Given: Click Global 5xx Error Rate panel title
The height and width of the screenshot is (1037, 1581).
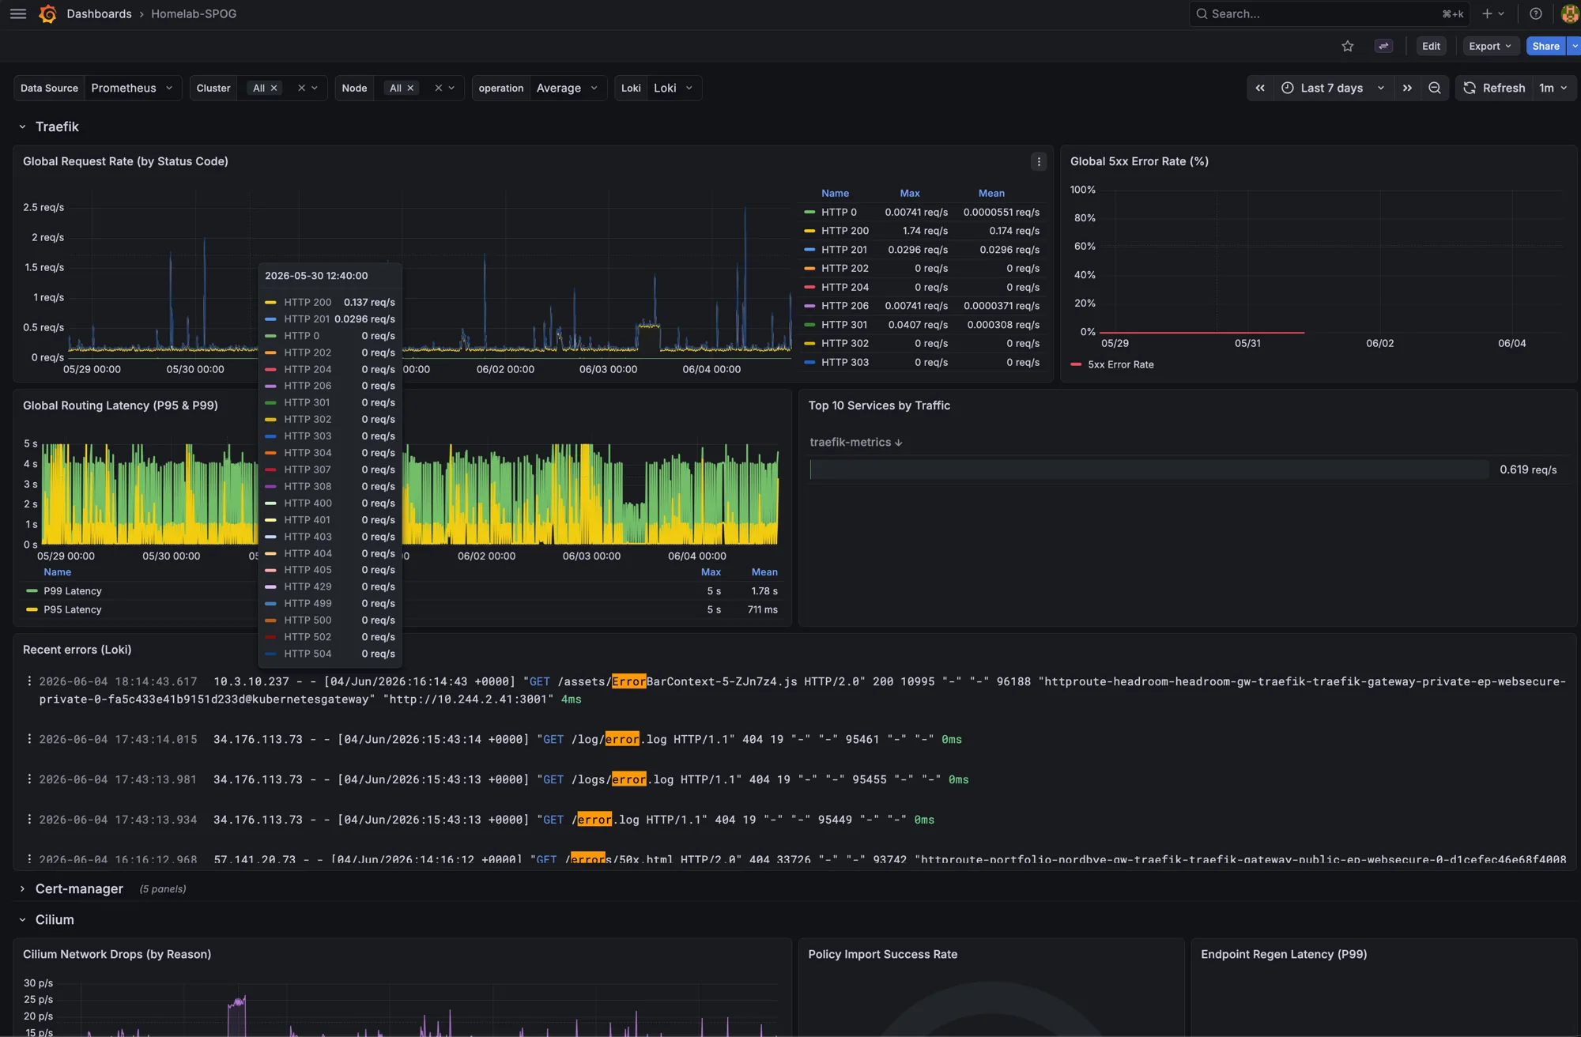Looking at the screenshot, I should pyautogui.click(x=1139, y=161).
